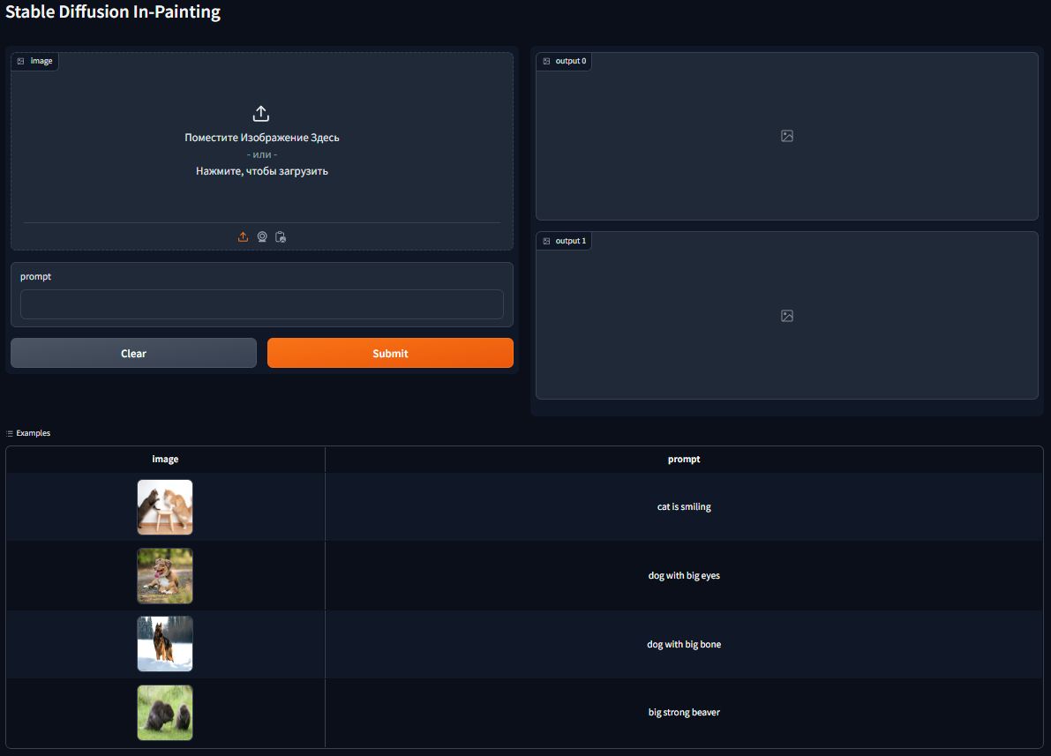Choose the 'big strong beaver' example prompt
Image resolution: width=1051 pixels, height=756 pixels.
pos(684,713)
